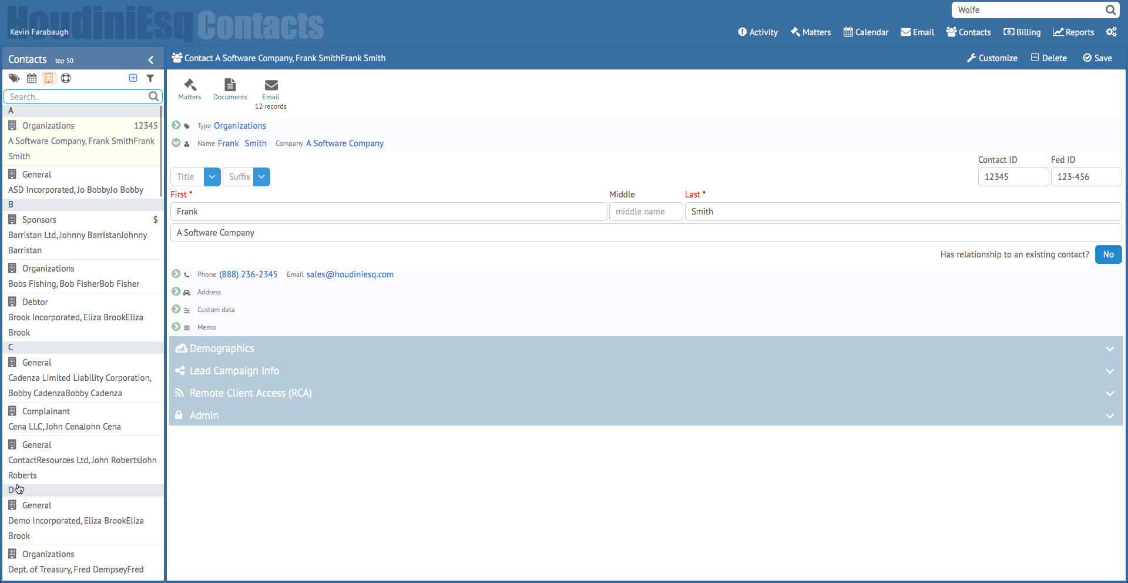1128x583 pixels.
Task: Toggle the relationship No switch
Action: [1108, 254]
